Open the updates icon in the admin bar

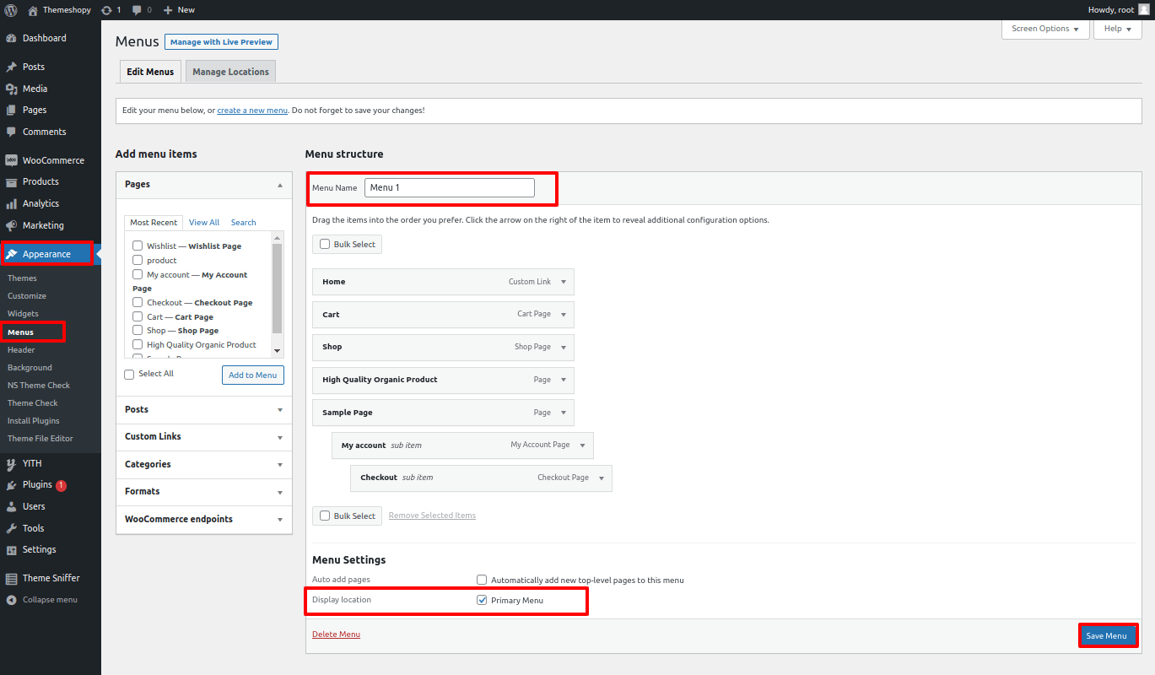point(106,10)
